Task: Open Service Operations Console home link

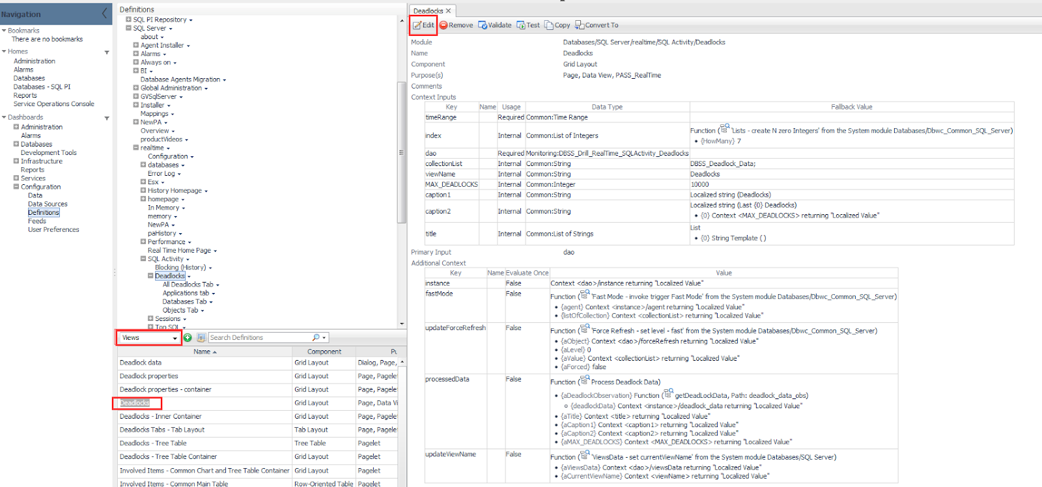Action: [x=53, y=104]
